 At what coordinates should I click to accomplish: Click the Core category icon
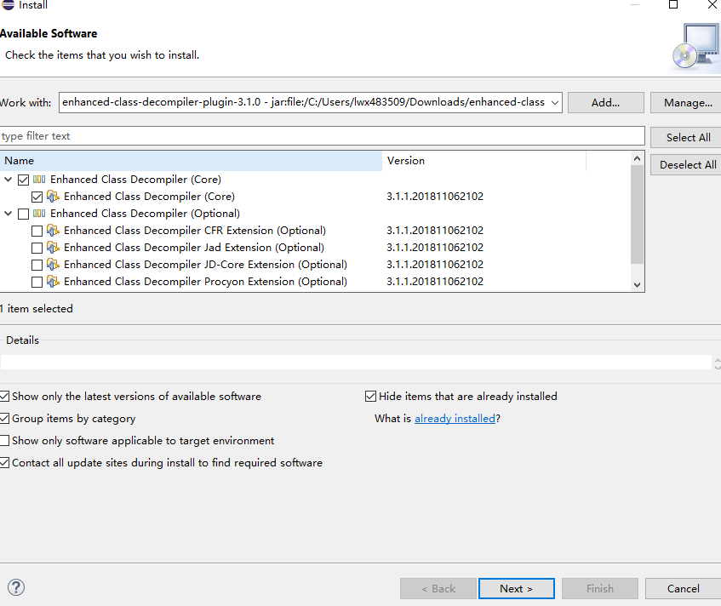(x=39, y=180)
